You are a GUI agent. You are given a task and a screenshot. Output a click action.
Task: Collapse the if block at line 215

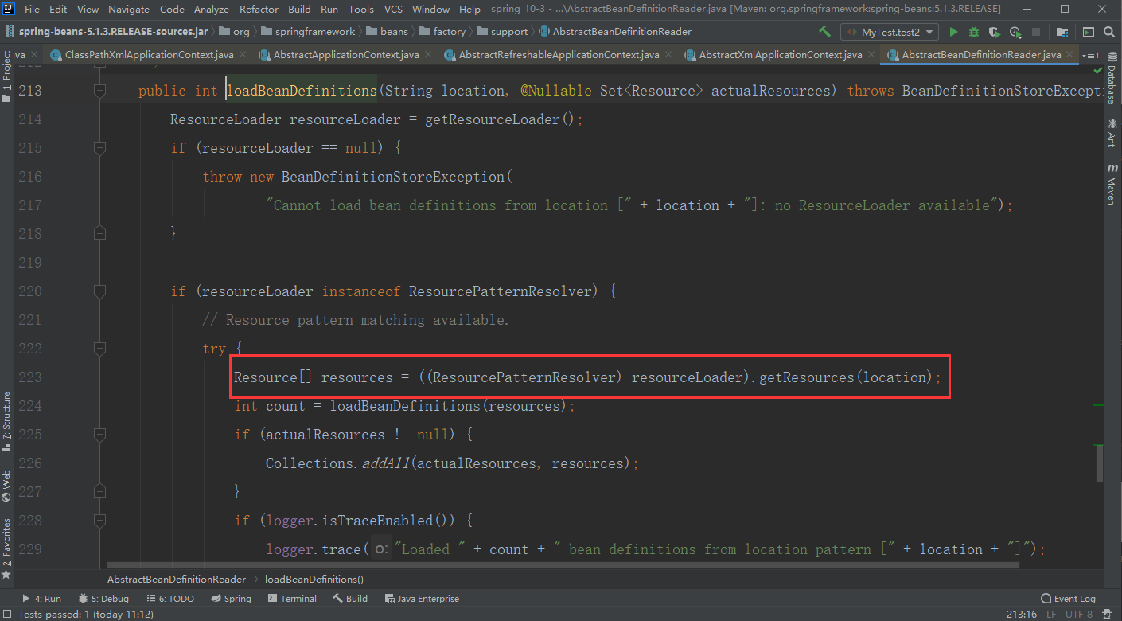click(99, 148)
